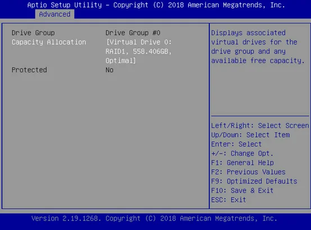Click the Enter: Select hint
The width and height of the screenshot is (311, 230).
click(236, 144)
